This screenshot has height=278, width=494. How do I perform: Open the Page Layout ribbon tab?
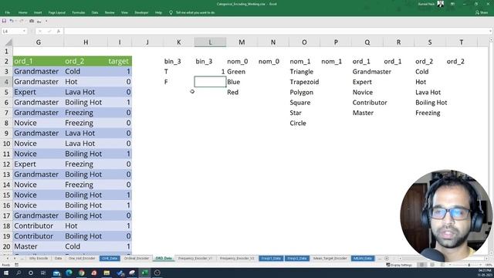(56, 12)
